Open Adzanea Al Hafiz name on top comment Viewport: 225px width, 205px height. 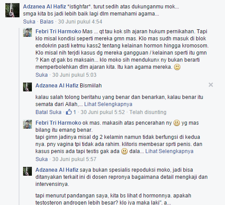coord(44,7)
